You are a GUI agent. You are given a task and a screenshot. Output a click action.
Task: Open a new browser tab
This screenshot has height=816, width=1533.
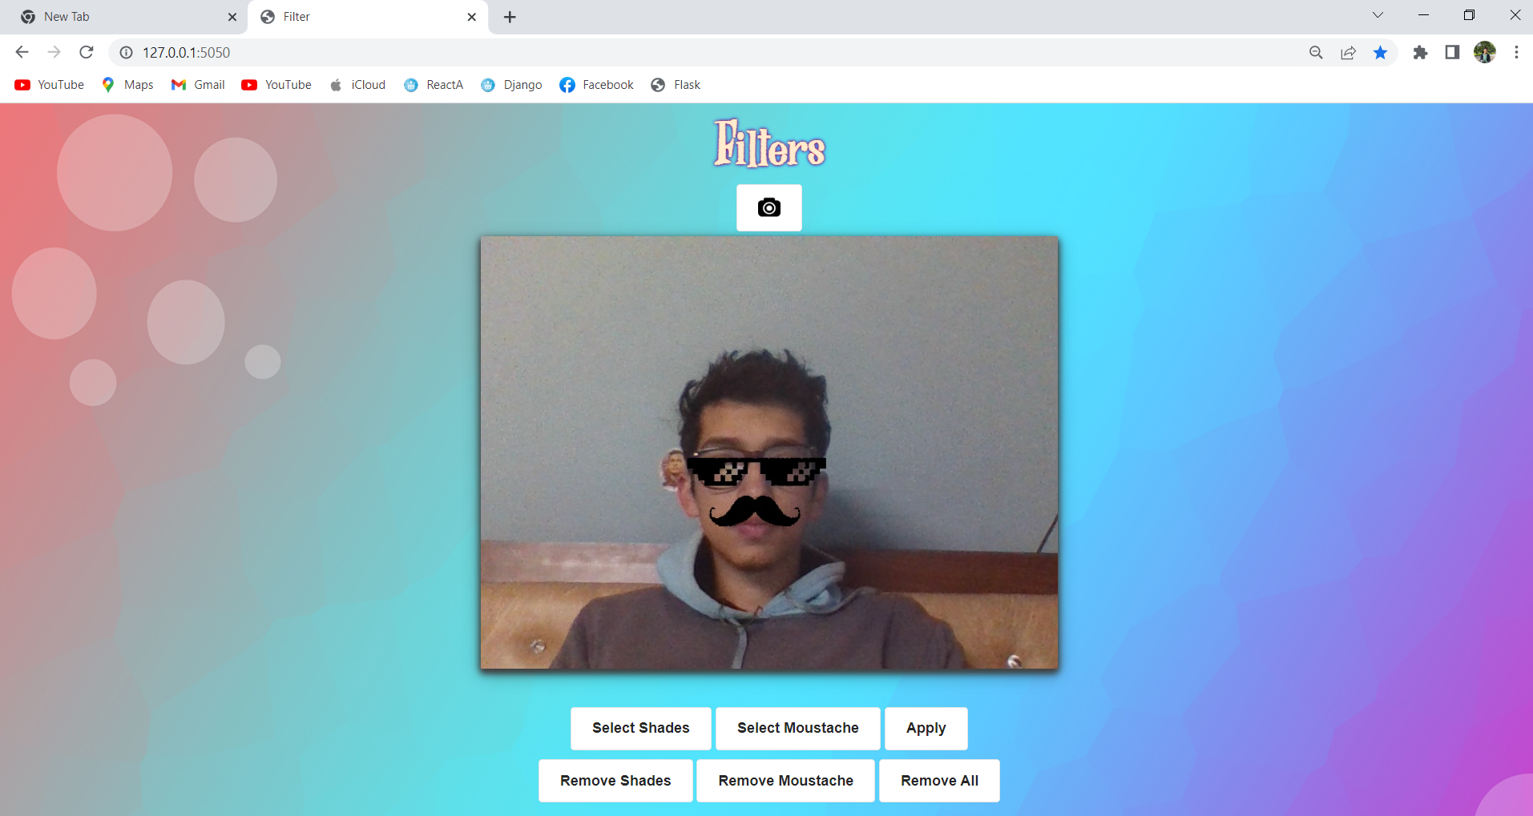510,17
